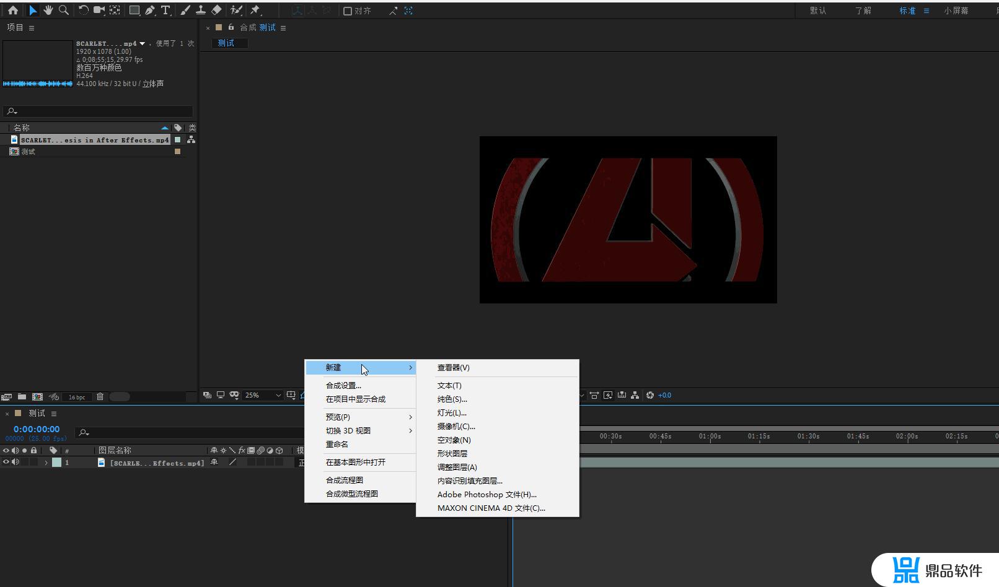The width and height of the screenshot is (999, 587).
Task: Select the Puppet Pin tool
Action: tap(255, 11)
